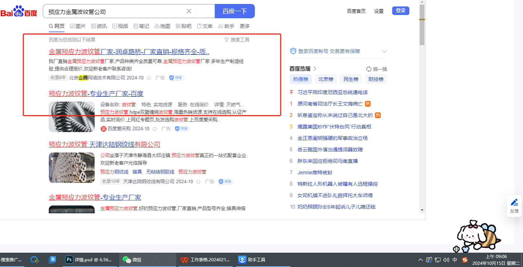Refresh hot search with 换一换
523x267 pixels.
377,69
